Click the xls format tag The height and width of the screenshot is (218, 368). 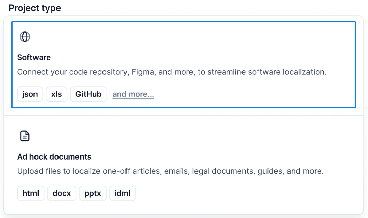point(56,94)
